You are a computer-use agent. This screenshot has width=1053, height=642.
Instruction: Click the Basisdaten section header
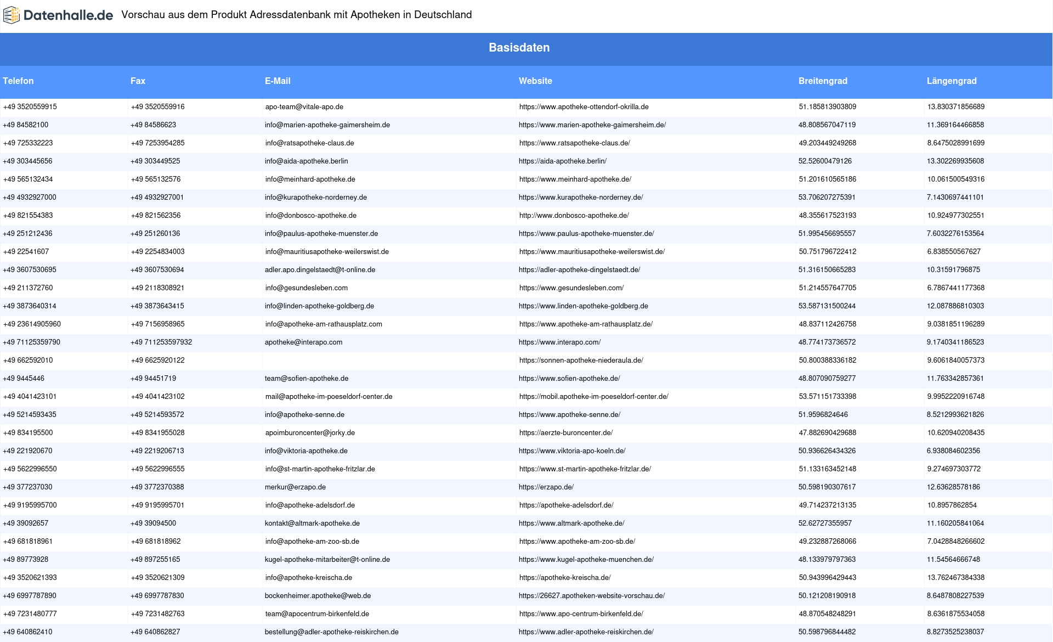519,48
